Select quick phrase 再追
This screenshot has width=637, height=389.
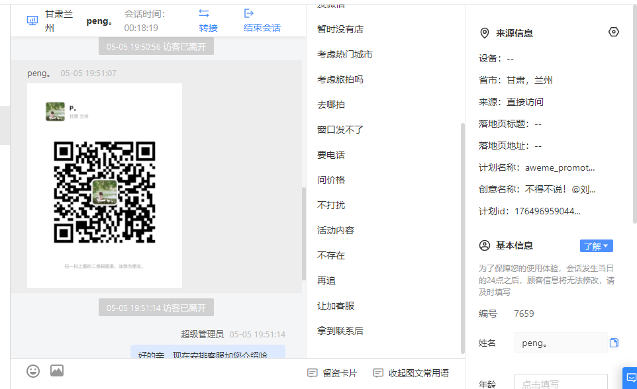326,281
